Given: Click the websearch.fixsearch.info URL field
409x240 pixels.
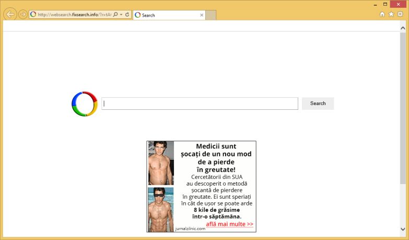Looking at the screenshot, I should pyautogui.click(x=74, y=15).
